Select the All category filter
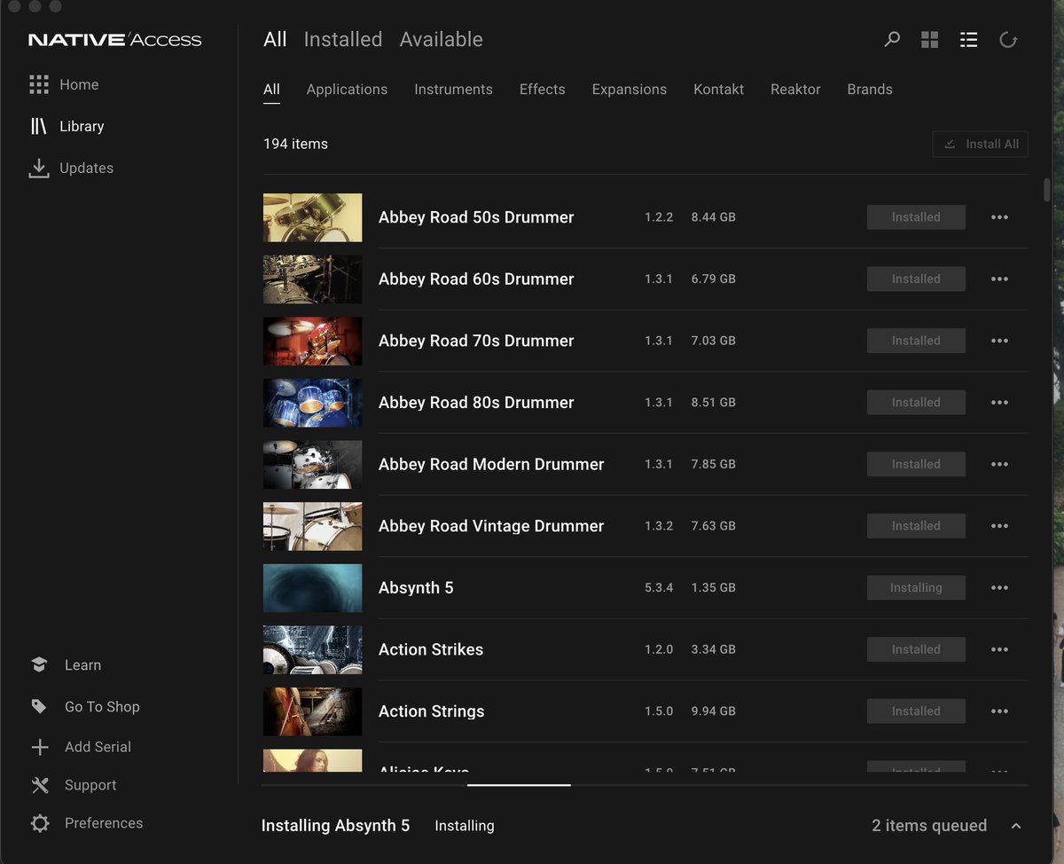Screen dimensions: 1064x864 click(271, 90)
